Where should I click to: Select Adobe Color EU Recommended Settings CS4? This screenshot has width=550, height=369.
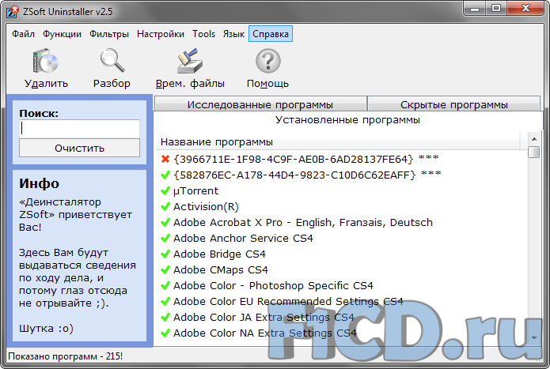tap(288, 301)
